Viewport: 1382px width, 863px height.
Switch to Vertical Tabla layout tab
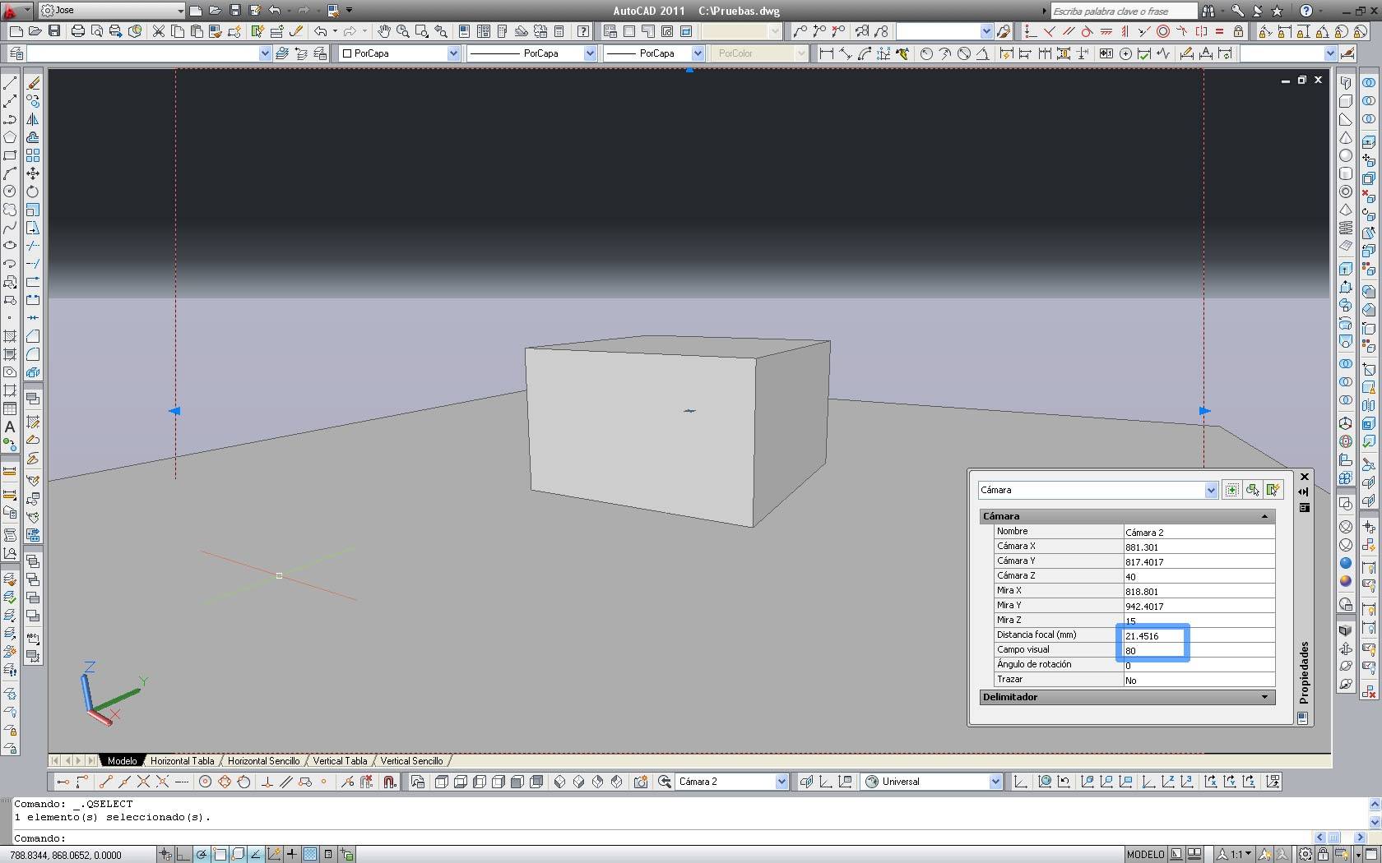(x=340, y=761)
